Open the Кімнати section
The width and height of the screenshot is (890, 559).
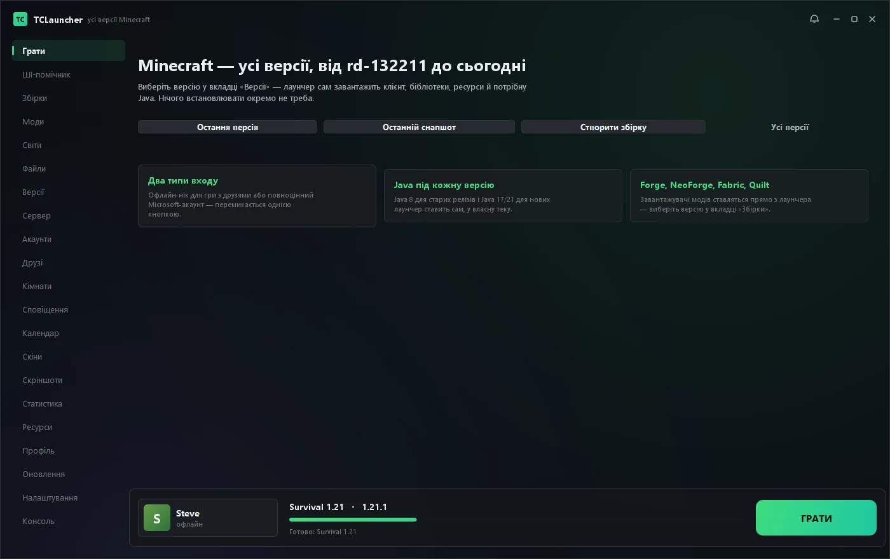[x=69, y=286]
